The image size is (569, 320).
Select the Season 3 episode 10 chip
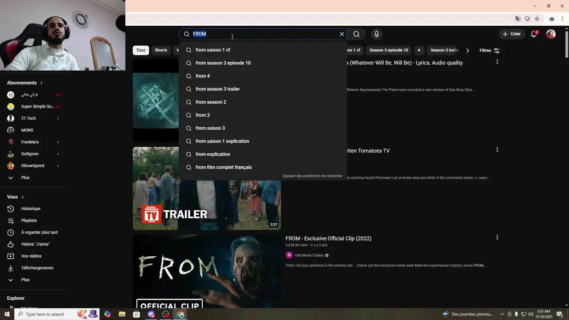pos(389,50)
